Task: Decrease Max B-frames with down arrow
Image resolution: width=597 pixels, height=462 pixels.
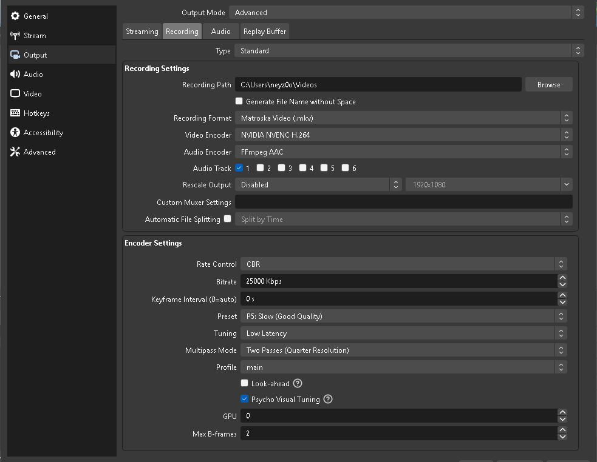Action: (562, 437)
